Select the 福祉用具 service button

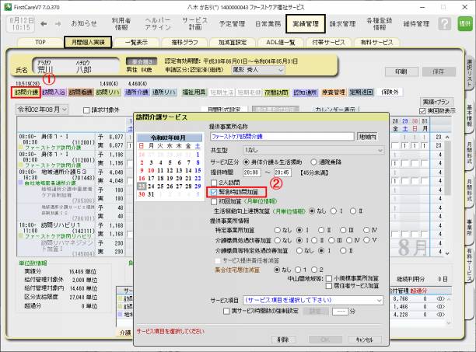pos(194,92)
